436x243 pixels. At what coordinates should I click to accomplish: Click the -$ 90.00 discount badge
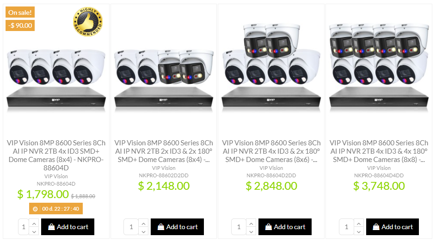[20, 25]
